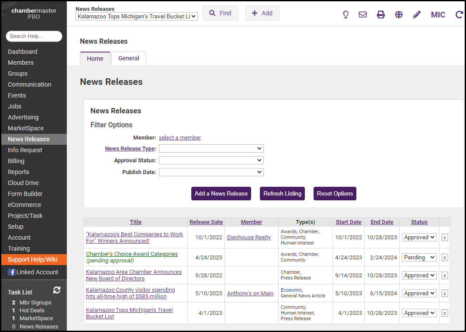The height and width of the screenshot is (332, 466).
Task: Switch to the General tab
Action: [129, 58]
